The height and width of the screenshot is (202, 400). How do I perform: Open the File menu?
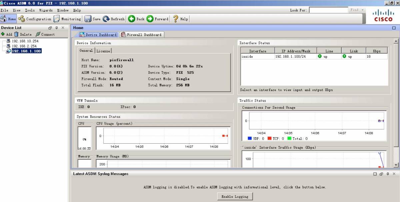point(4,10)
